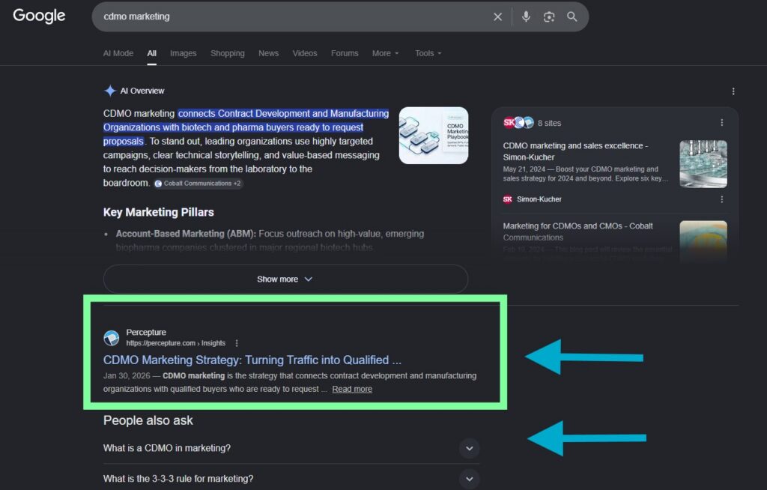The height and width of the screenshot is (490, 767).
Task: Open the Simon-Kucher article thumbnail
Action: click(x=703, y=164)
